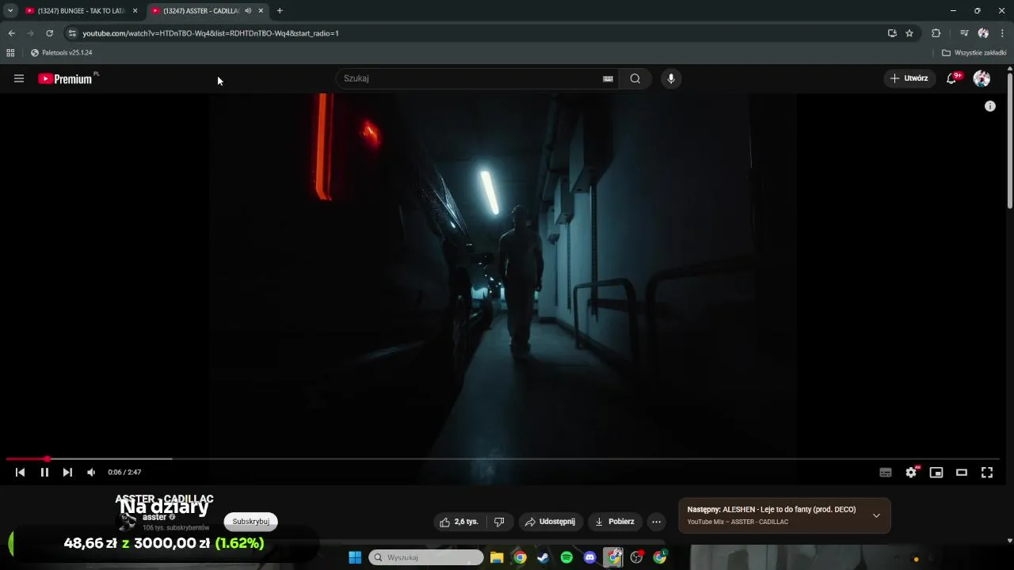
Task: Open Discord from taskbar
Action: [589, 557]
